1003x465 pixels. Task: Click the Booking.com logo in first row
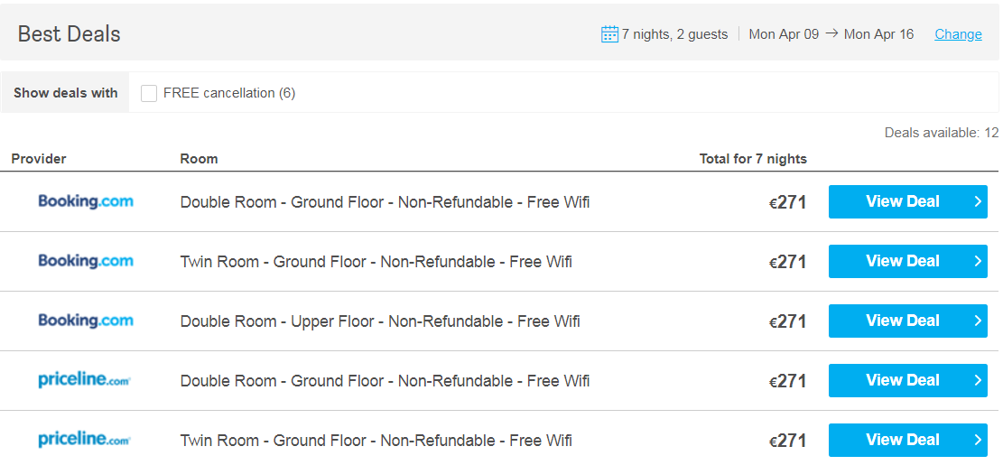pos(86,201)
